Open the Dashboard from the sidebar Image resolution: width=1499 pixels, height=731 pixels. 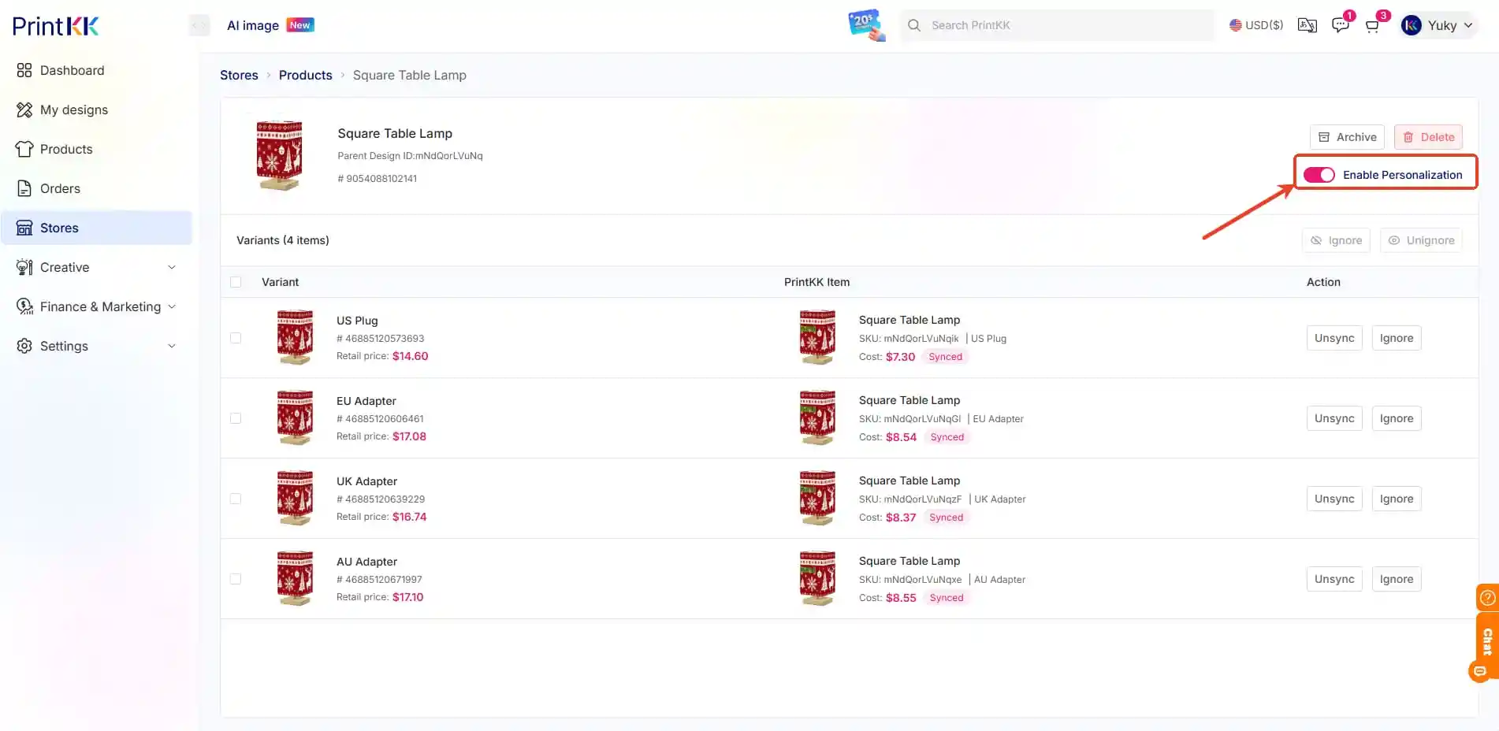click(72, 70)
